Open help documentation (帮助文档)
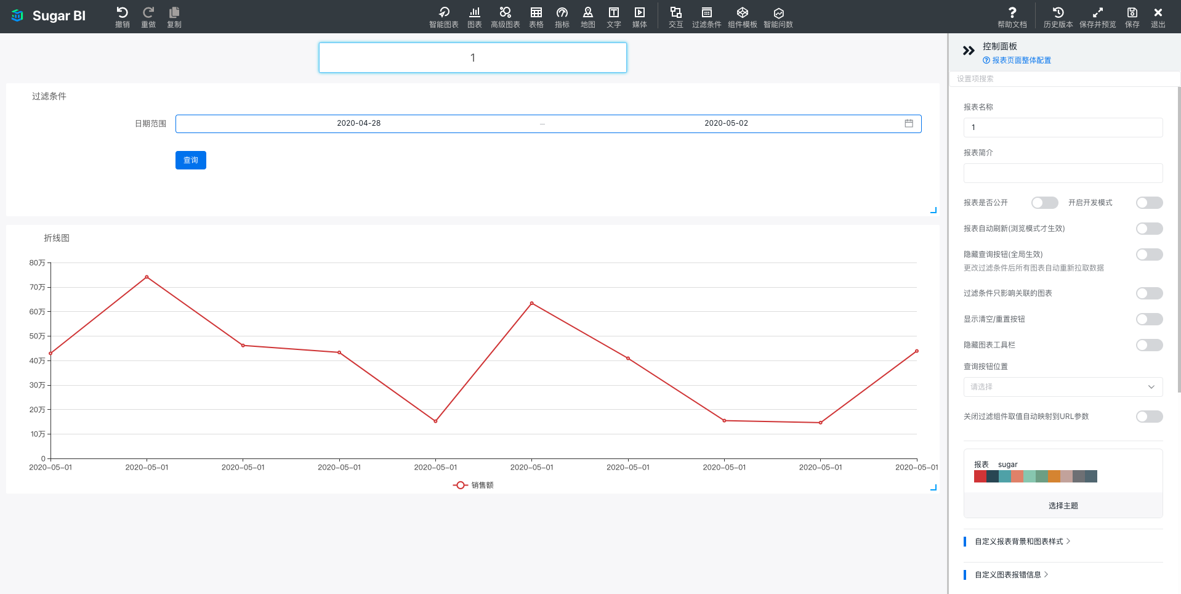This screenshot has height=594, width=1181. 1012,17
